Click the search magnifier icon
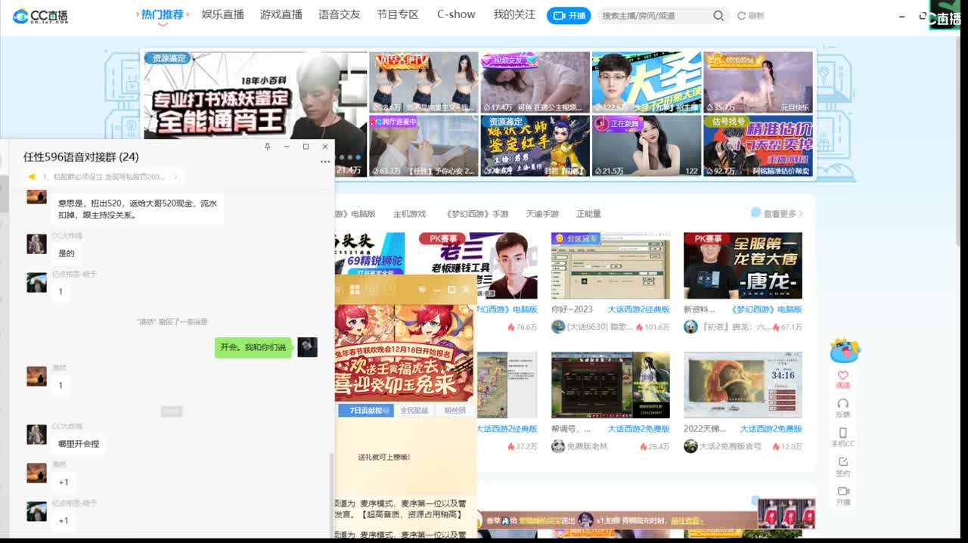The width and height of the screenshot is (968, 543). pyautogui.click(x=718, y=15)
